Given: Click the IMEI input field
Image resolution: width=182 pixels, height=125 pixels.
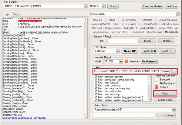Looking at the screenshot, I should point(122,41).
